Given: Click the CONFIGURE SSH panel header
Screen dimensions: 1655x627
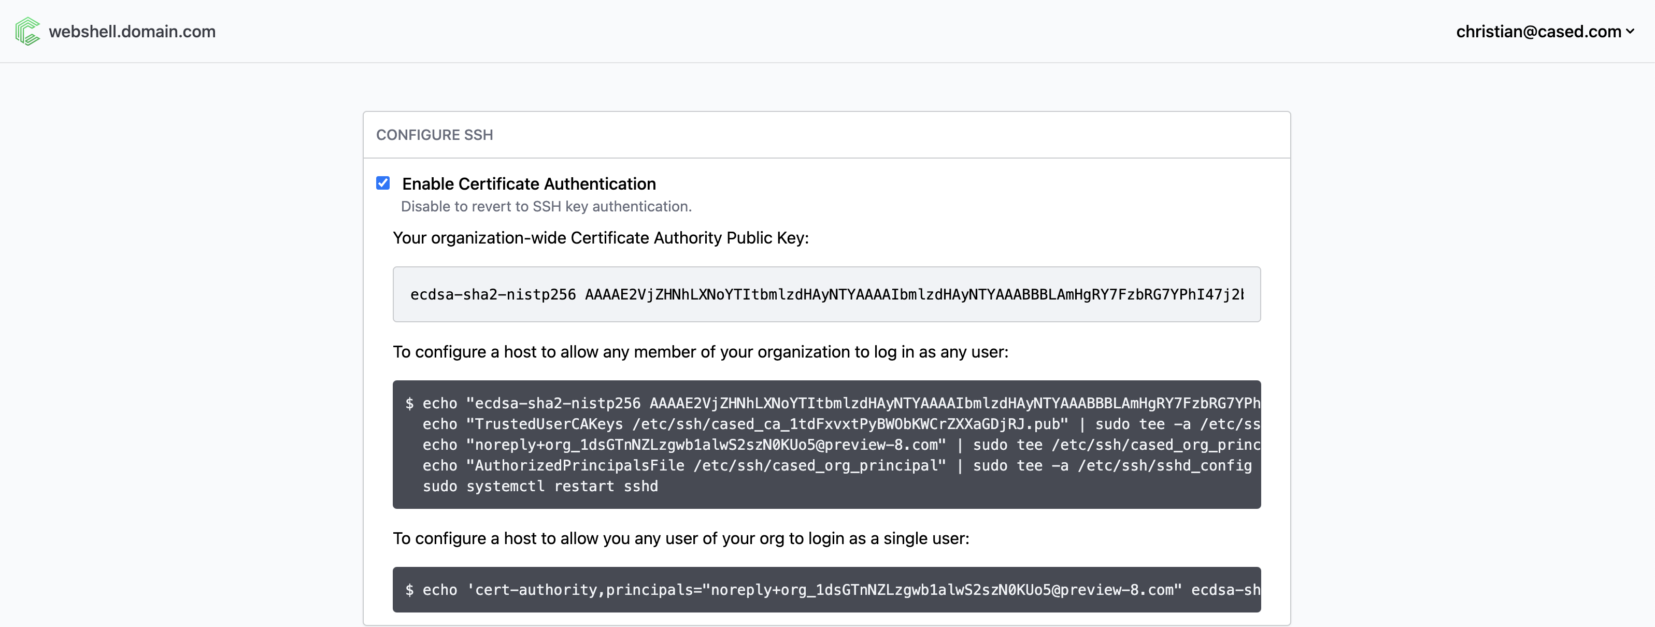Looking at the screenshot, I should point(434,135).
